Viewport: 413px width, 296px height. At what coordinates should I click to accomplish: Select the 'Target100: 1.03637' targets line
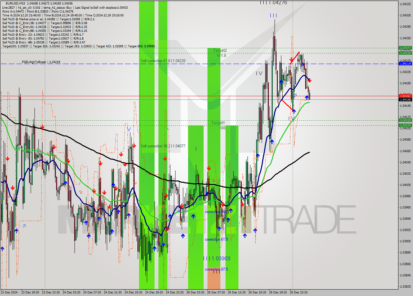pos(78,46)
